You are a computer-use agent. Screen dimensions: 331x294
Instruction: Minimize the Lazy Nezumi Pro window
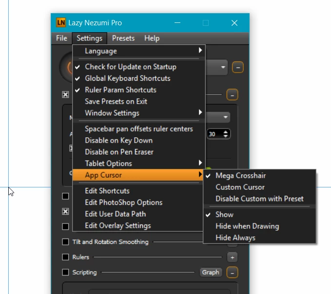coord(177,23)
